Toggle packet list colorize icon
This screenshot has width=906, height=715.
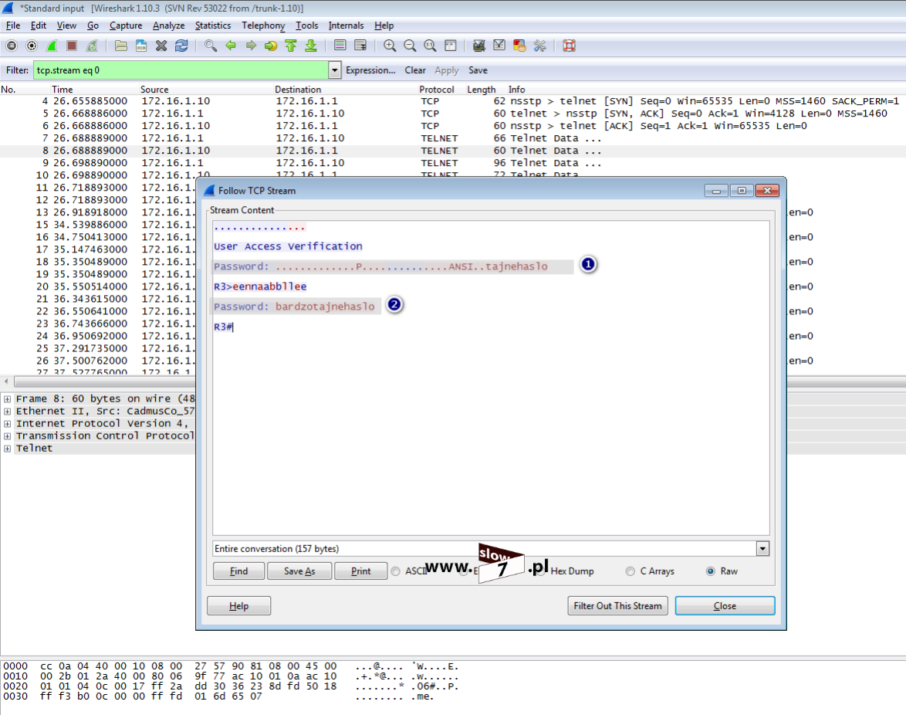[x=340, y=46]
